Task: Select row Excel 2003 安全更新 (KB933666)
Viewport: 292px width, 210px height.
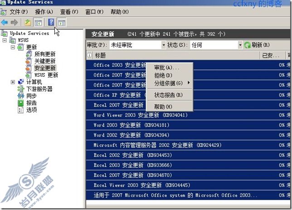Action: (188, 165)
